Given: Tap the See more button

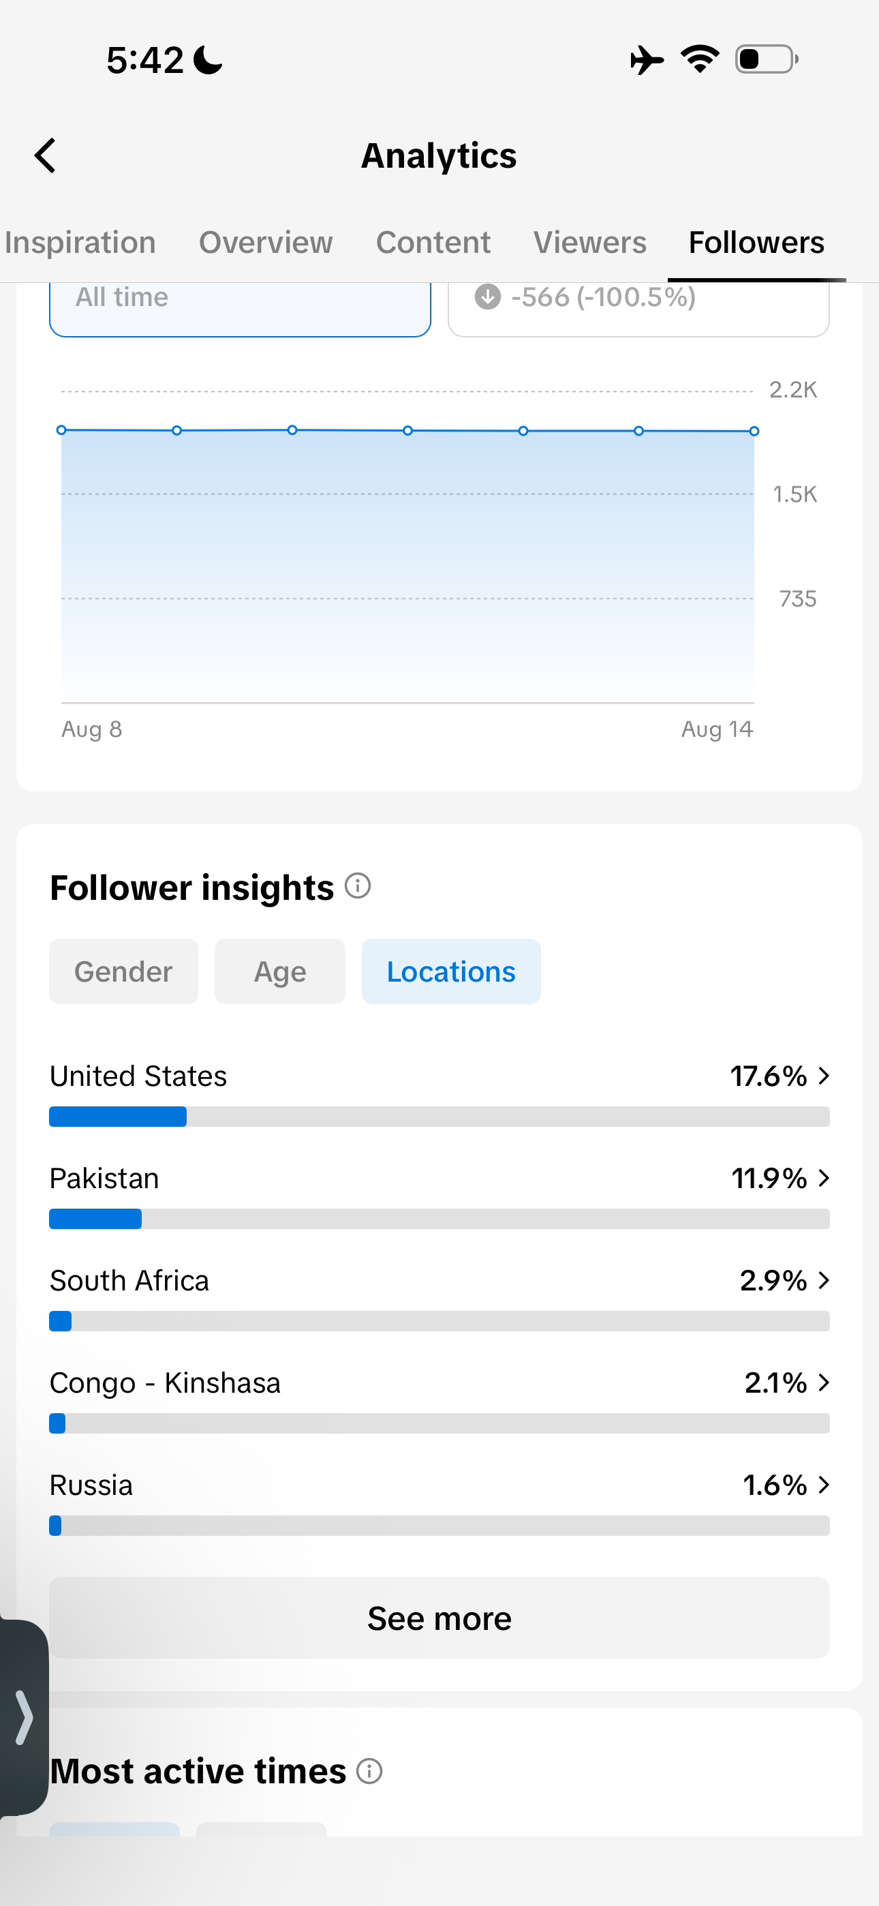Looking at the screenshot, I should pos(439,1618).
